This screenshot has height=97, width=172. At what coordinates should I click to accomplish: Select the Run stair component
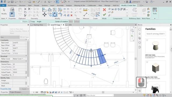[109, 9]
